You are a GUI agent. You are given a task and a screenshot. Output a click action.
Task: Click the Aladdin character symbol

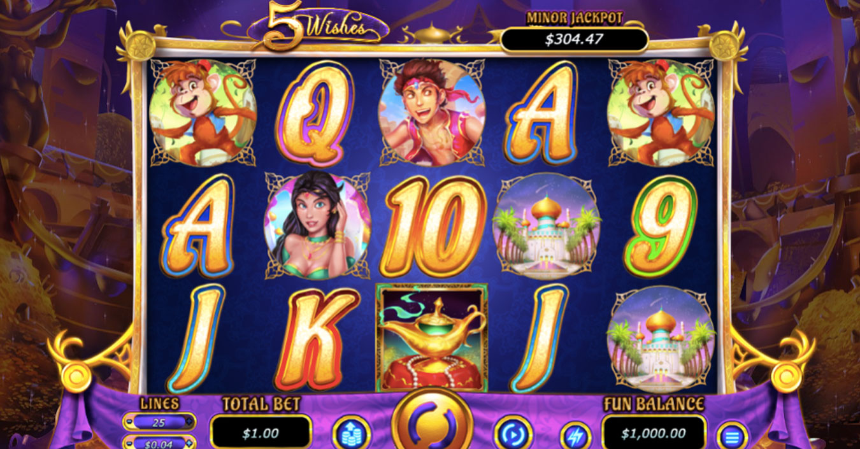pos(432,113)
